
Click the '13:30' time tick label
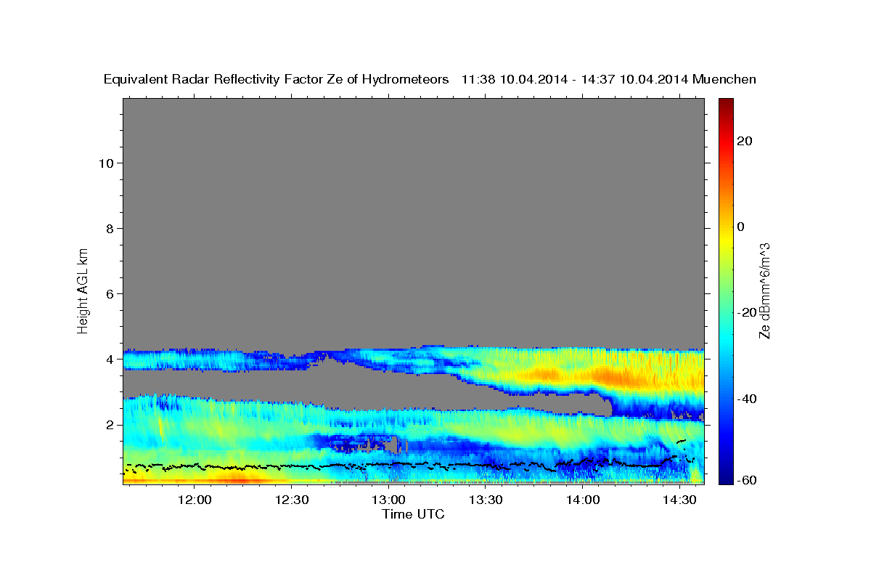[x=486, y=500]
